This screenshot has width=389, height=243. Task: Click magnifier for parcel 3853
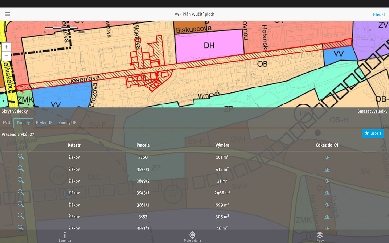coord(21,216)
